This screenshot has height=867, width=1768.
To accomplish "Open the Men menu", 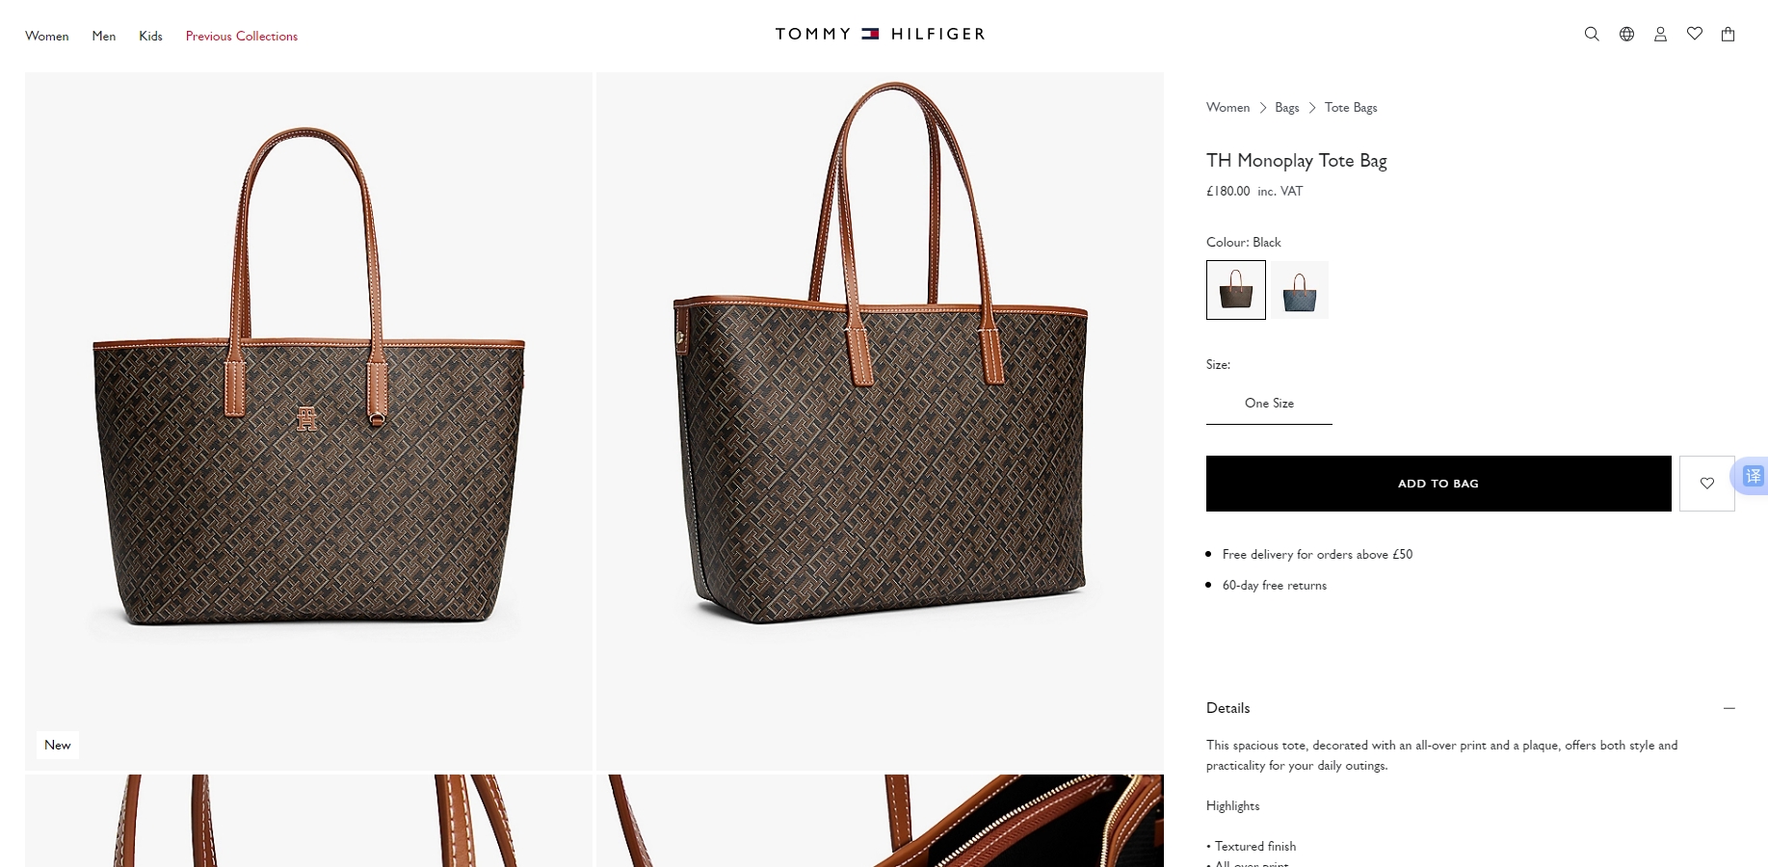I will [x=104, y=36].
